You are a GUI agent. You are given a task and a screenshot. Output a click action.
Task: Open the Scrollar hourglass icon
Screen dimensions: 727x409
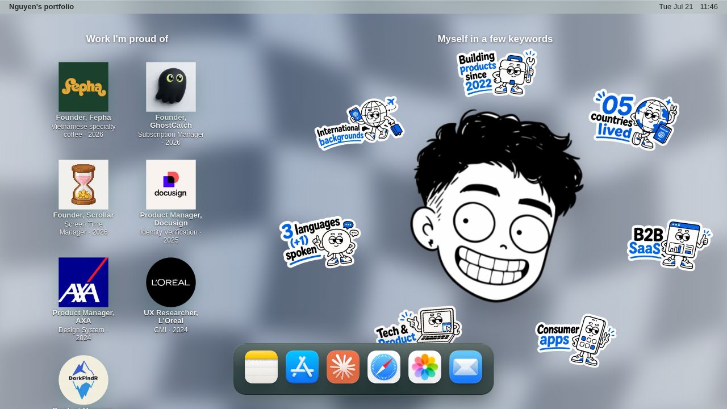pyautogui.click(x=83, y=185)
